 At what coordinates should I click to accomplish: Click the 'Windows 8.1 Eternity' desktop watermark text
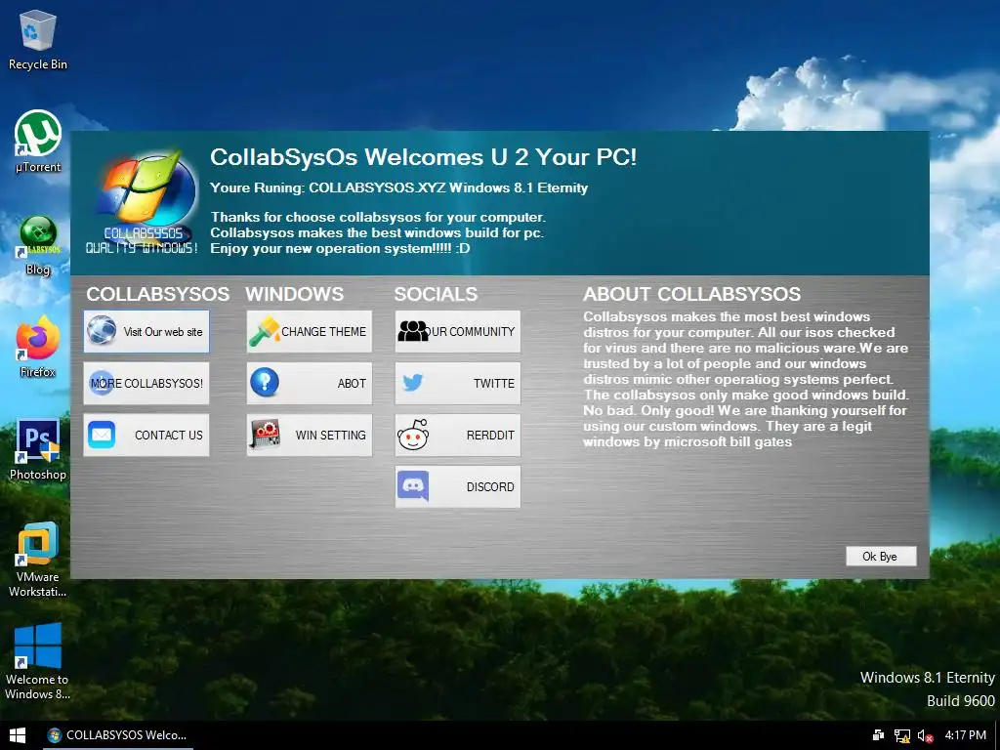928,678
